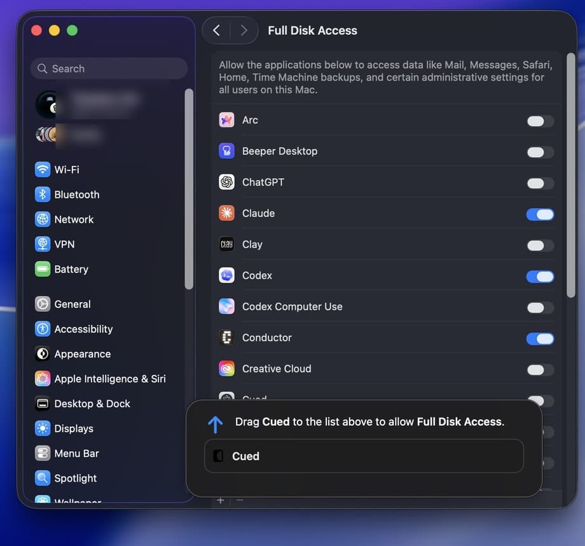Click the Battery sidebar icon
The image size is (585, 546).
click(x=43, y=269)
